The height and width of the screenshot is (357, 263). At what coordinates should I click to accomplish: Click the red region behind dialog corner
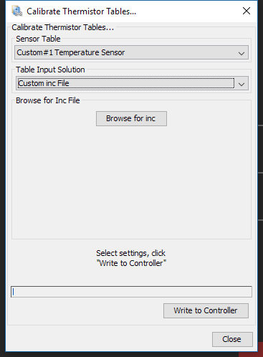point(251,354)
